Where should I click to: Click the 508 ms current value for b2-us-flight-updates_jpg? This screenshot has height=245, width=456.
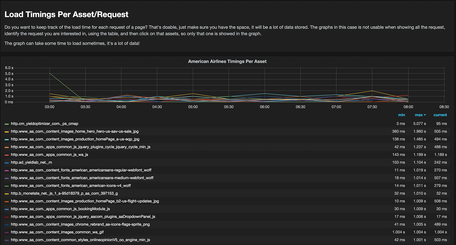(440, 201)
